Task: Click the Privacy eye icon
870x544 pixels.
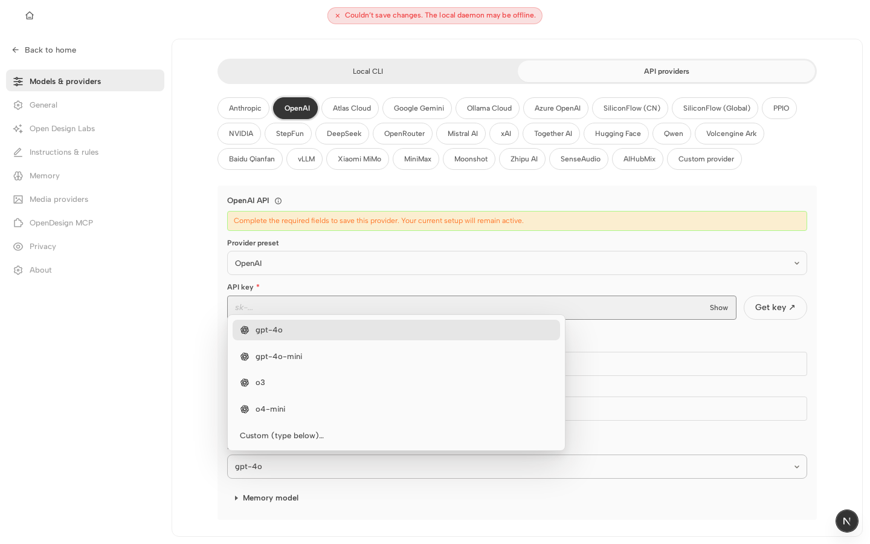Action: tap(18, 247)
